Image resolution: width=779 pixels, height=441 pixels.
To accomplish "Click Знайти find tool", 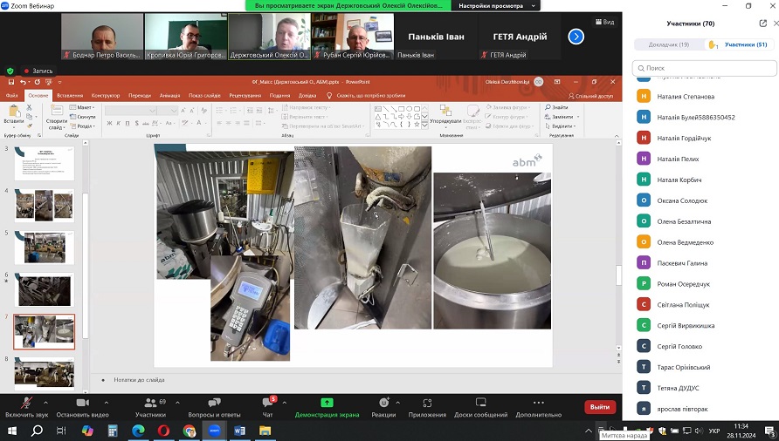I will (556, 107).
